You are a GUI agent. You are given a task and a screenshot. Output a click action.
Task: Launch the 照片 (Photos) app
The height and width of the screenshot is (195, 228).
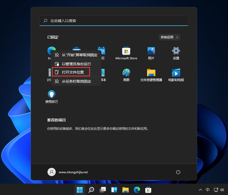click(151, 51)
